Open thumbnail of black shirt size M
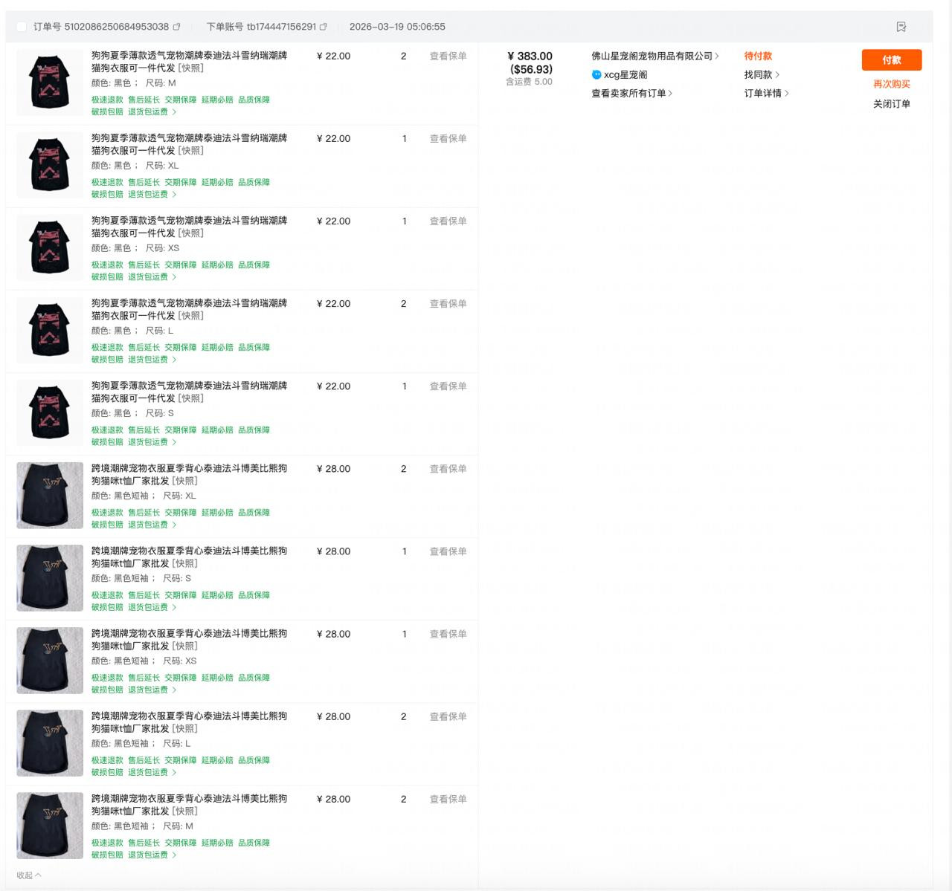Screen dimensions: 952x891 click(x=50, y=82)
